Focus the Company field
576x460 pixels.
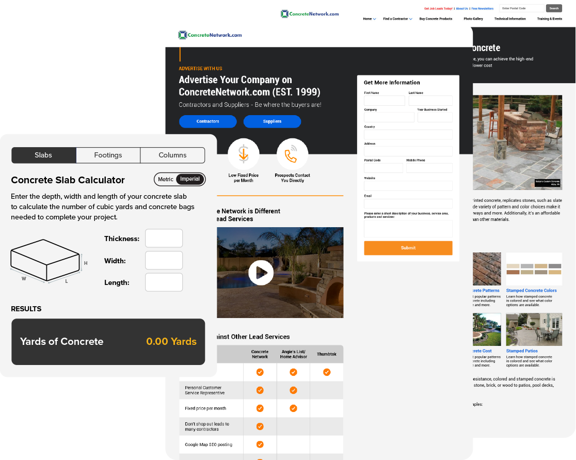coord(389,117)
